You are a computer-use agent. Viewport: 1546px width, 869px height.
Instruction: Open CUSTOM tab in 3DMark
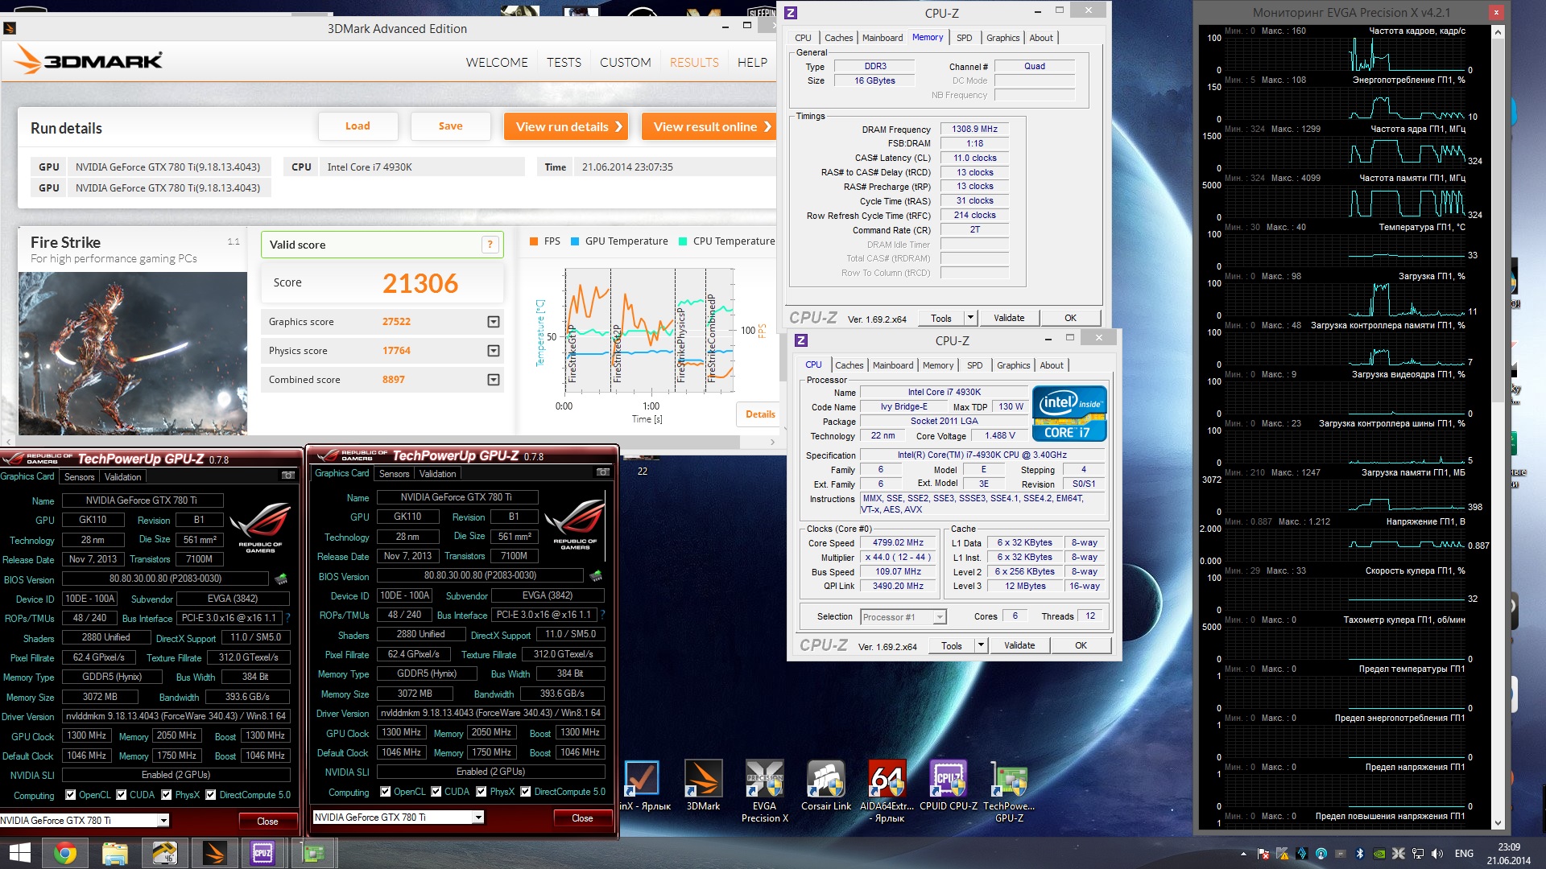point(626,63)
